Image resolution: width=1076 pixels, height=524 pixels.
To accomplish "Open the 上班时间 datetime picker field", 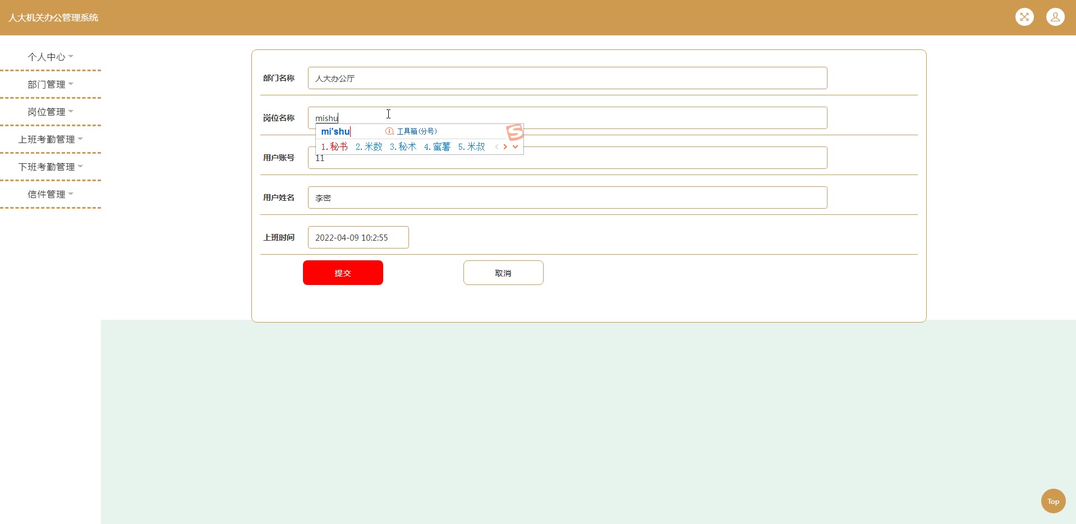I will (x=358, y=237).
